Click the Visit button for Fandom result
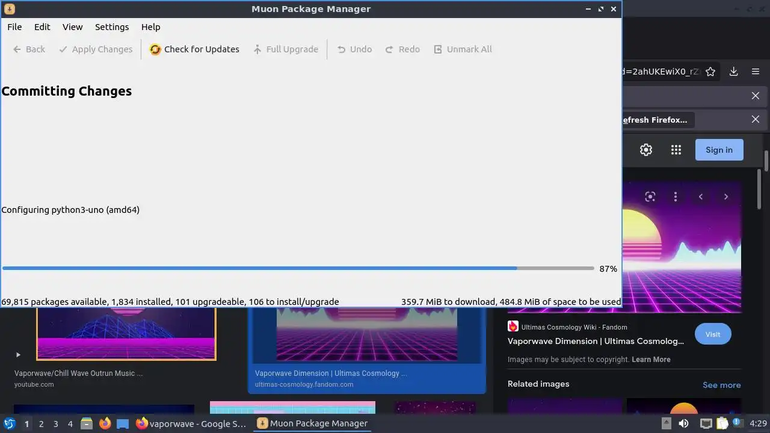This screenshot has width=770, height=433. click(713, 334)
